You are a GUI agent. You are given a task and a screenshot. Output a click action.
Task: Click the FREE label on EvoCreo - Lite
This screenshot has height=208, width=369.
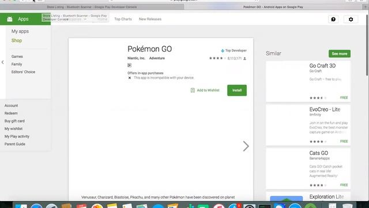pos(344,141)
